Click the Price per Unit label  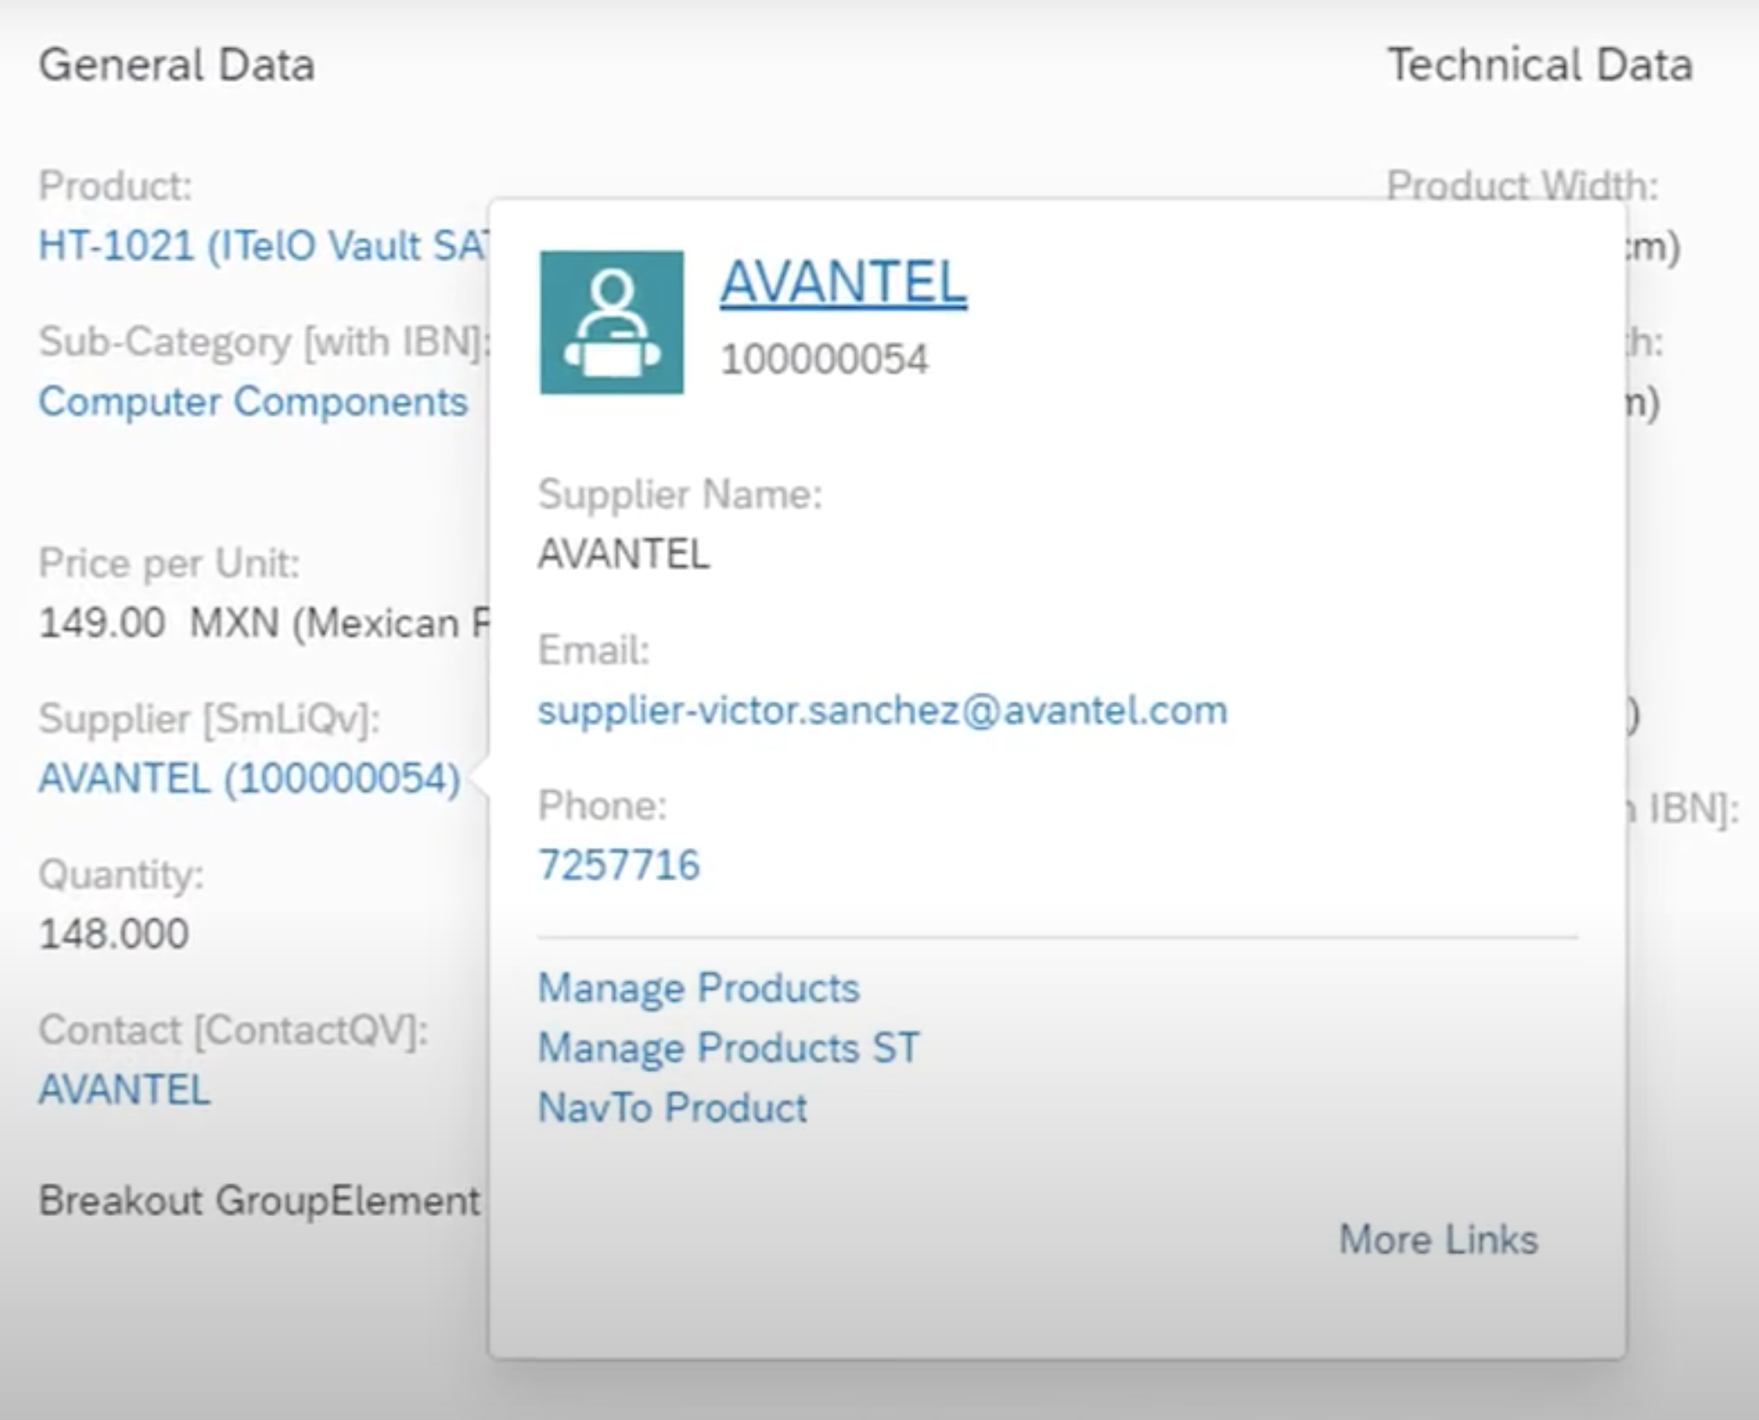(x=169, y=563)
